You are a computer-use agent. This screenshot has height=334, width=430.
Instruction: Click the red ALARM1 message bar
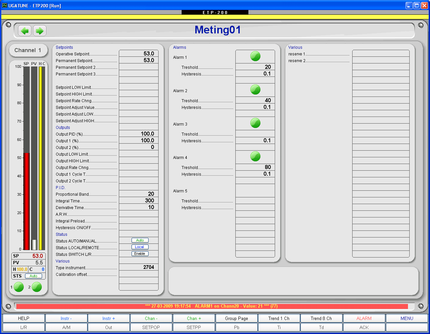[212, 306]
